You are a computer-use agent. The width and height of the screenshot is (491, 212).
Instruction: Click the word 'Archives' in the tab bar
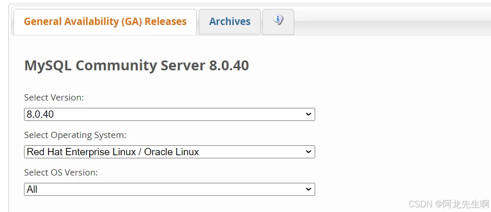(230, 22)
